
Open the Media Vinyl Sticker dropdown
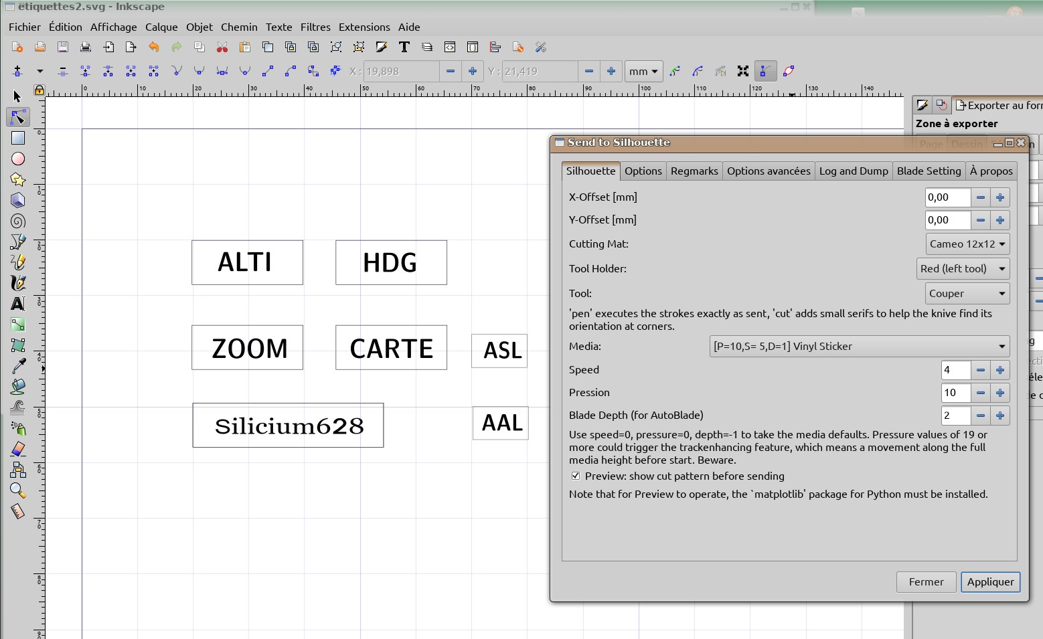tap(860, 347)
